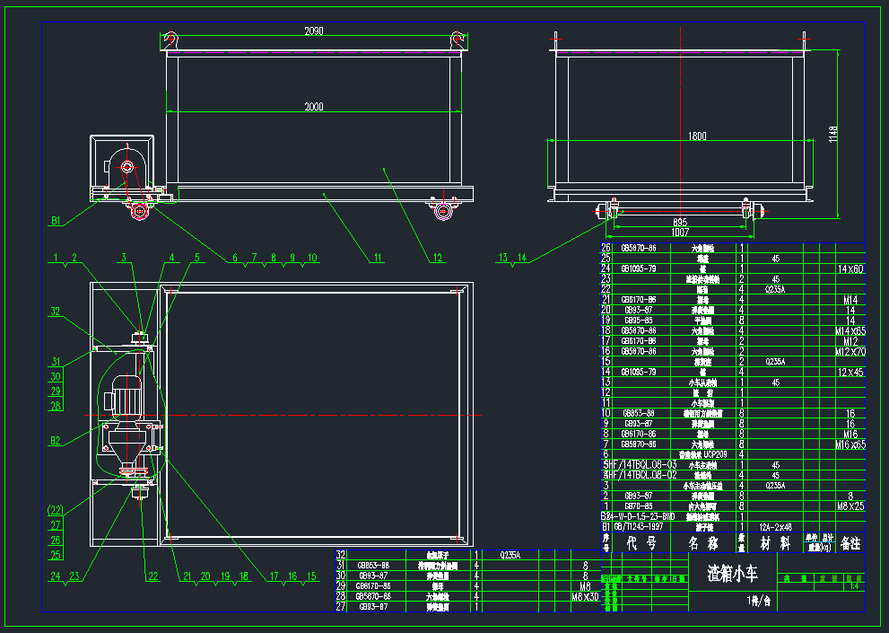Click the 895 wheel spacing dimension

coord(680,223)
